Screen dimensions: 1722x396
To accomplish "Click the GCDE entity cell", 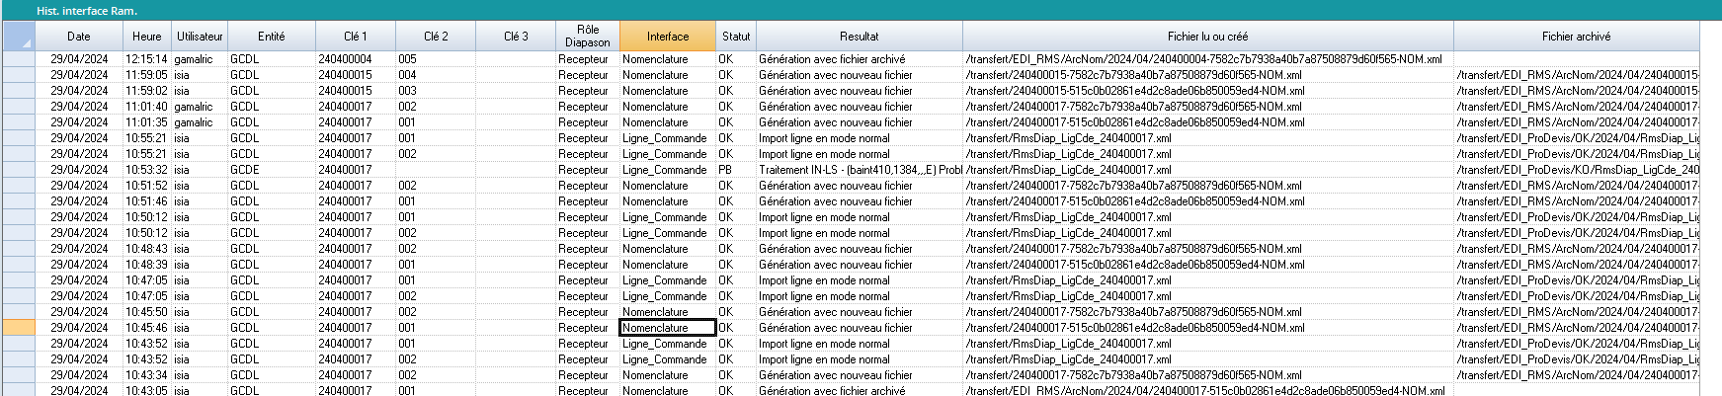I will tap(245, 170).
